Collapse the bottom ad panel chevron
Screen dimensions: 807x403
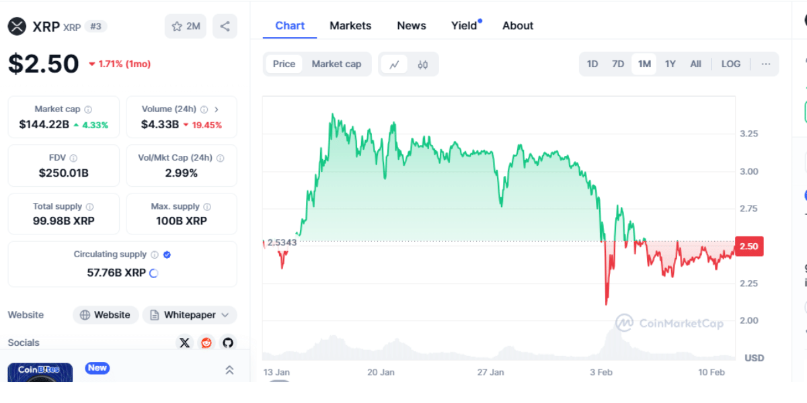point(229,369)
